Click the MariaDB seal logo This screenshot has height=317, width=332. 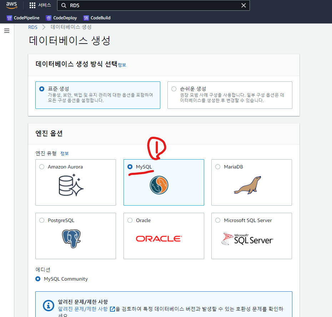tap(247, 185)
